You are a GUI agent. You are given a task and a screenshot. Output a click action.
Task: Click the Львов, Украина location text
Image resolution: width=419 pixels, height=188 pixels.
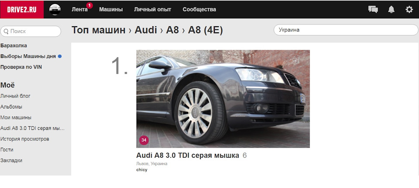click(152, 164)
